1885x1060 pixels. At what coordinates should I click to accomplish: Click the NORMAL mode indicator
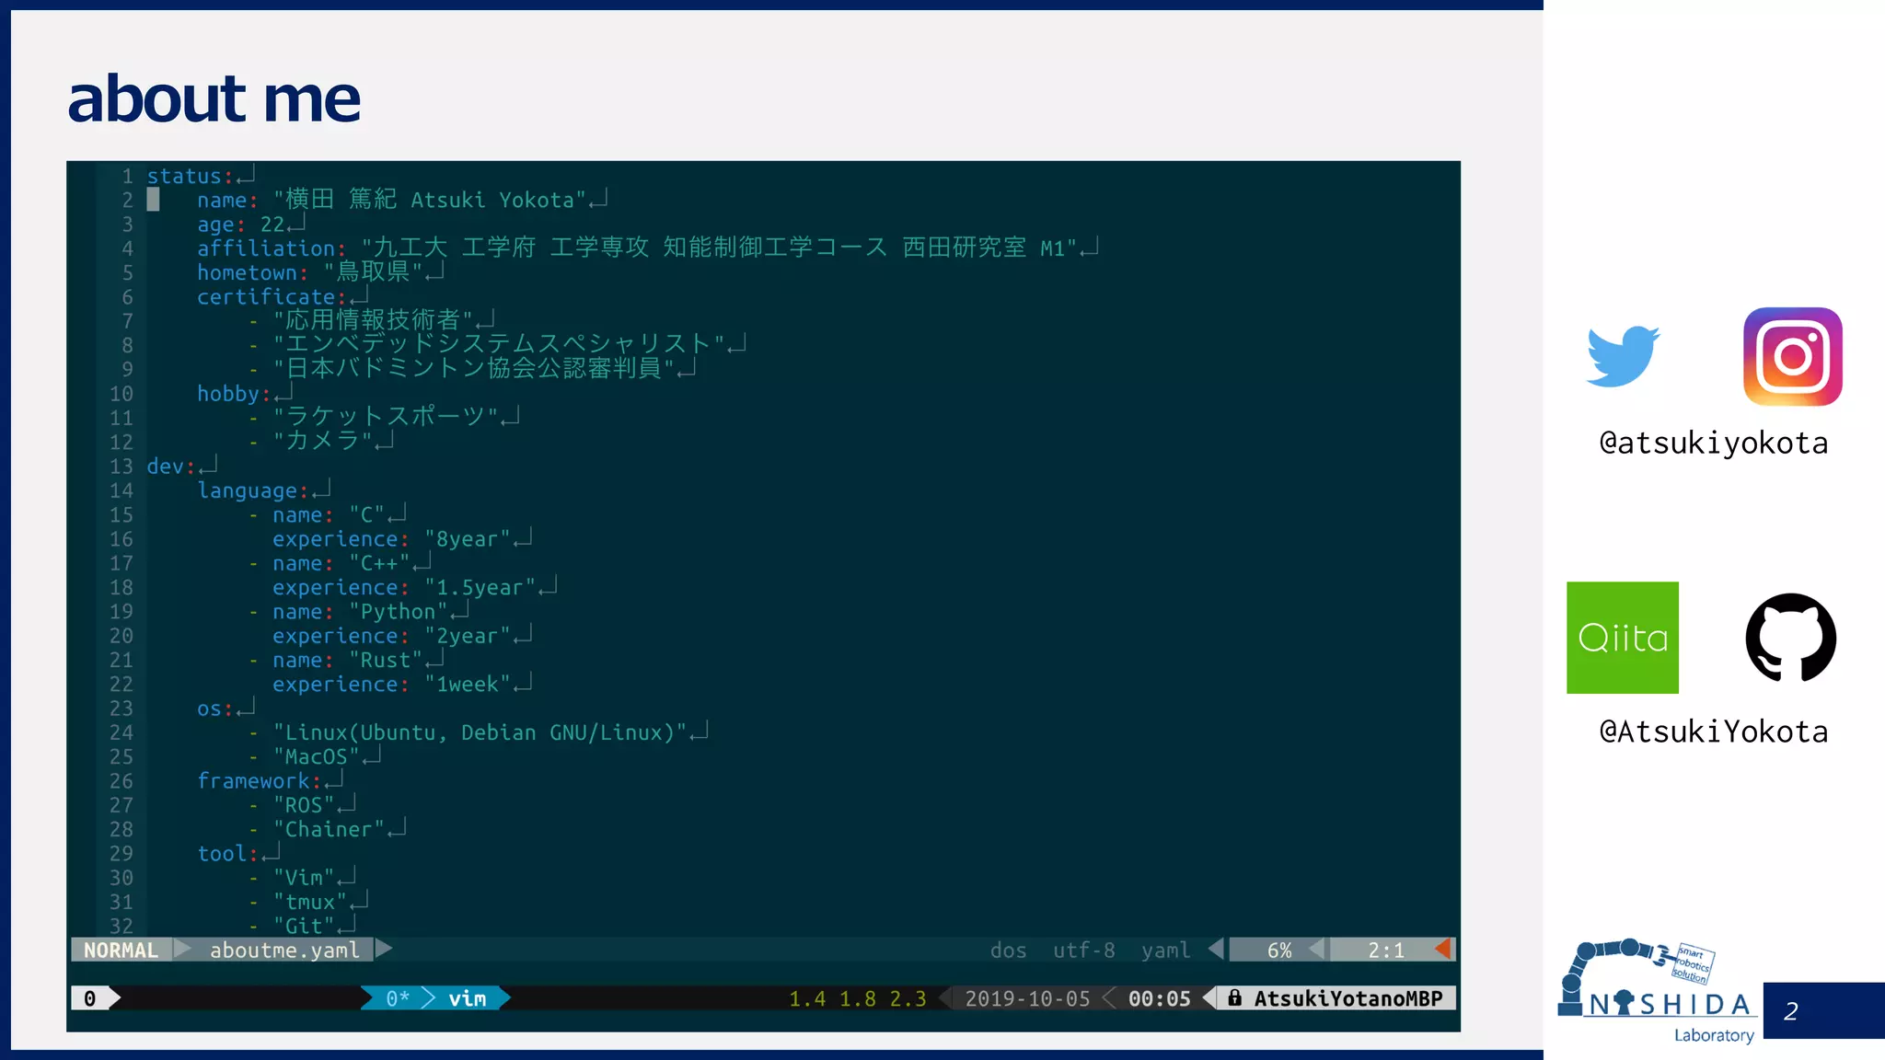[121, 950]
